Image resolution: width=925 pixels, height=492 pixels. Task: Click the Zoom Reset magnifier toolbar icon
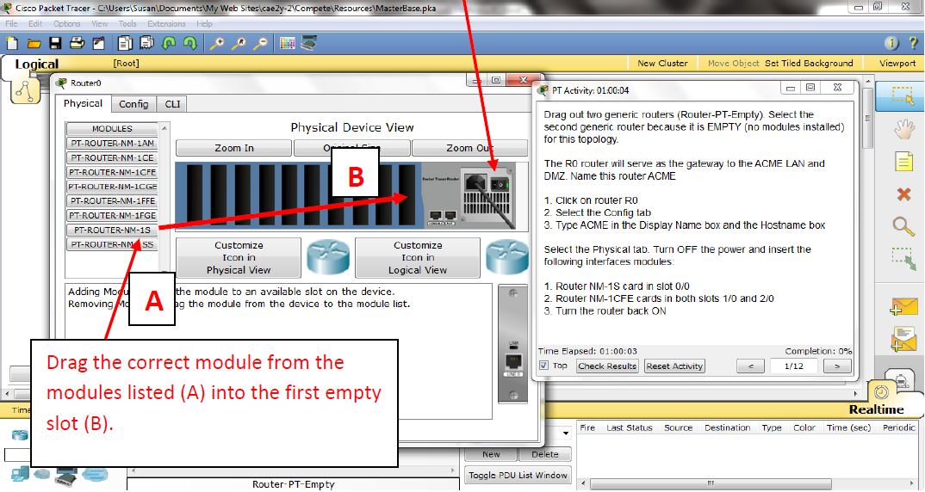pyautogui.click(x=239, y=43)
